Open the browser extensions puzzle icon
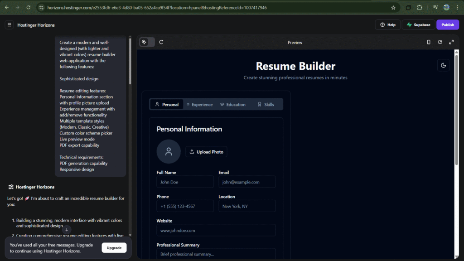Image resolution: width=464 pixels, height=261 pixels. (x=420, y=8)
